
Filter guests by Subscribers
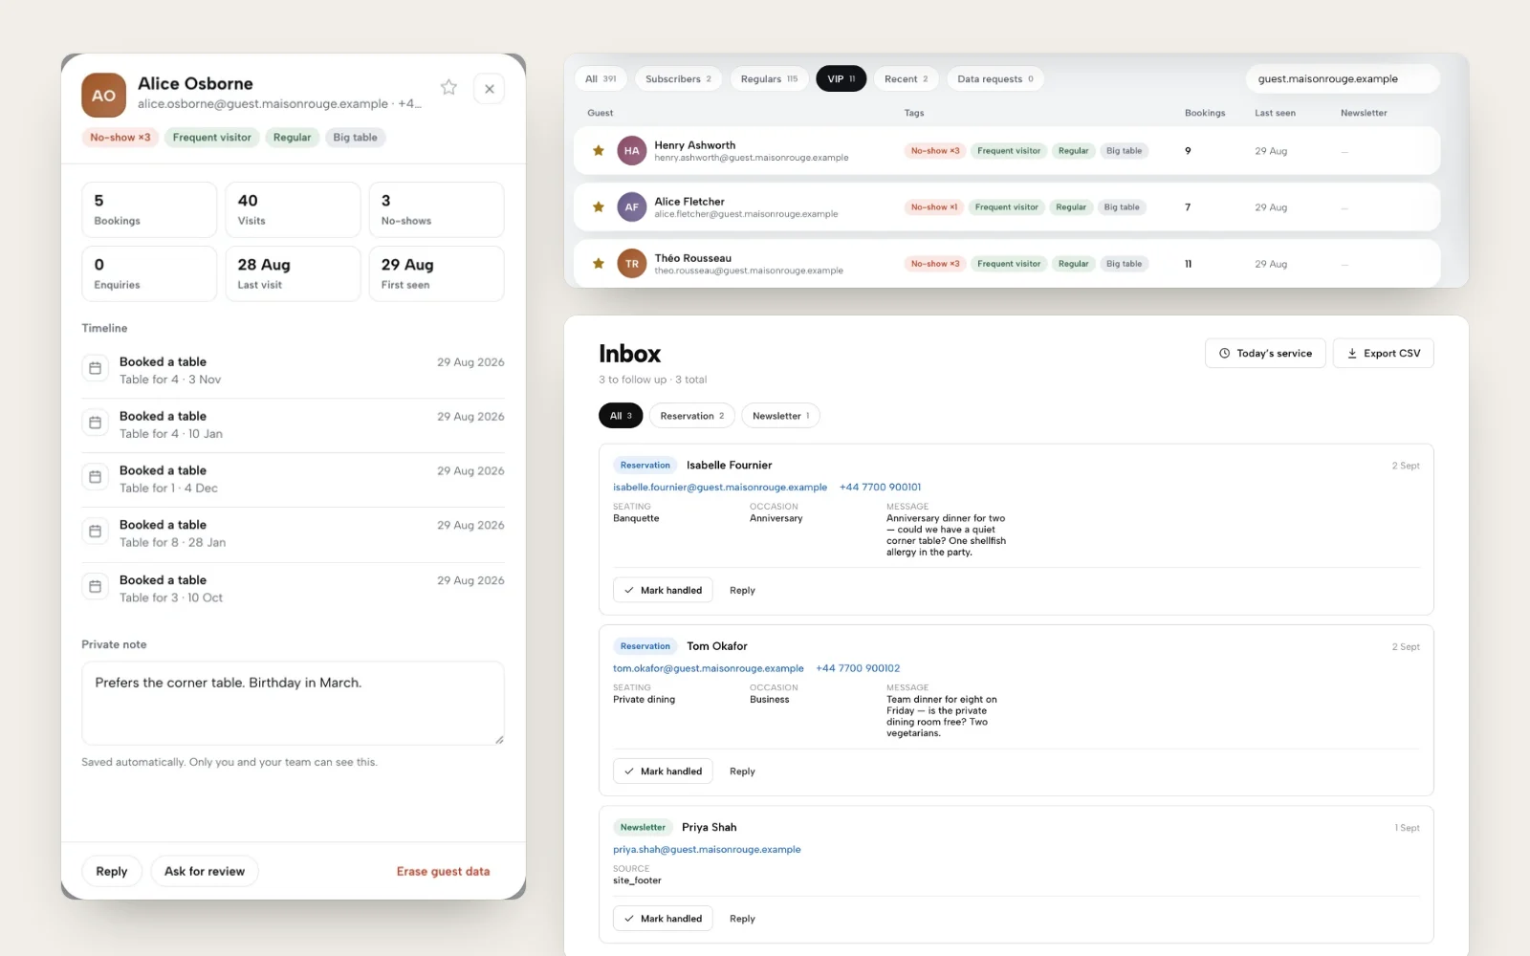pos(678,79)
